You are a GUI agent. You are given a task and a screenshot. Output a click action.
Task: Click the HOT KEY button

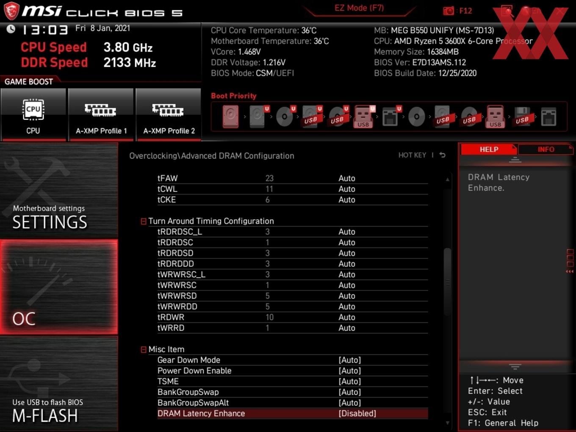[412, 155]
